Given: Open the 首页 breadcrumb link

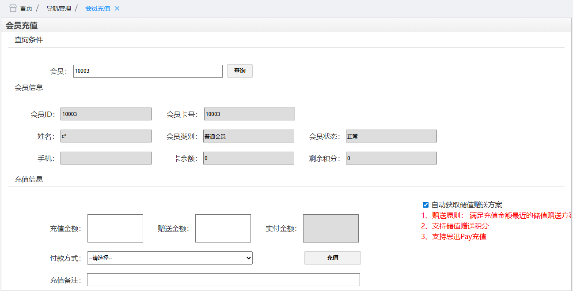Looking at the screenshot, I should 26,8.
